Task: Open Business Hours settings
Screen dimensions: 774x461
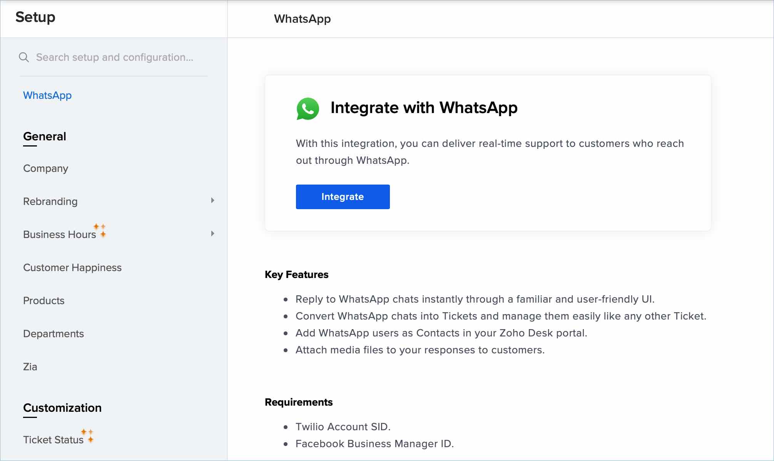Action: click(59, 235)
